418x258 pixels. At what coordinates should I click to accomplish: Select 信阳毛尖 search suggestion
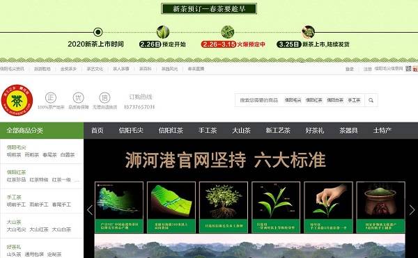(x=293, y=100)
